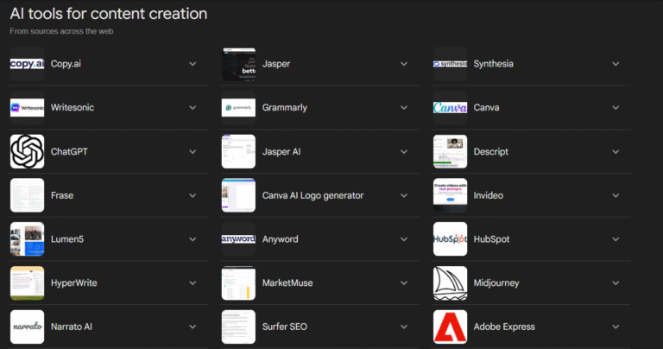Click the Surfer SEO thumbnail image
This screenshot has width=663, height=349.
coord(238,327)
